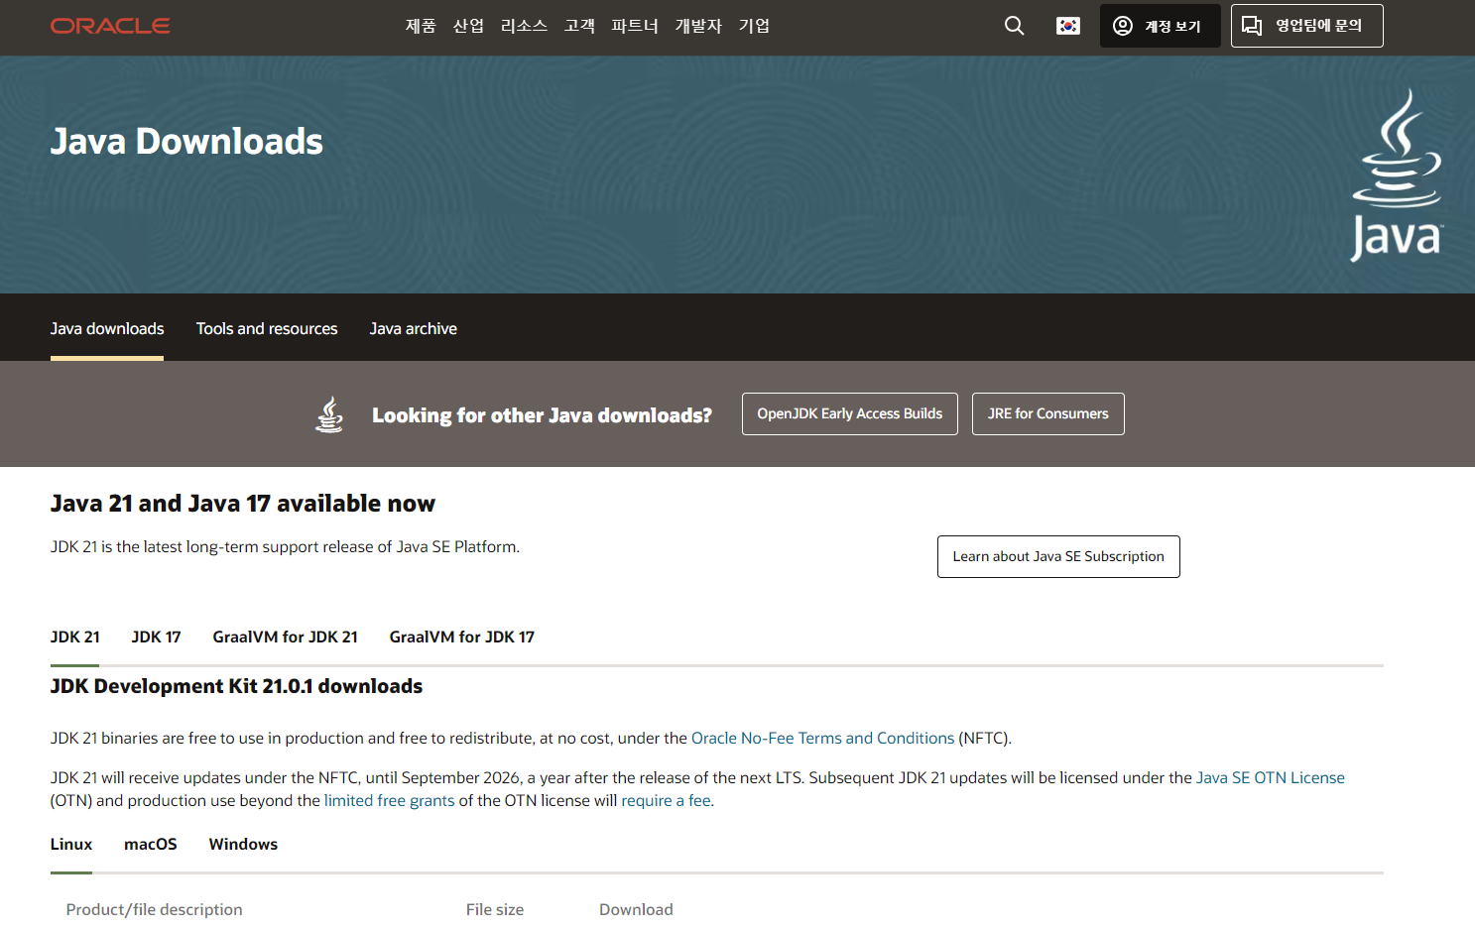Open the 리소스 menu
This screenshot has height=929, width=1475.
[x=524, y=26]
